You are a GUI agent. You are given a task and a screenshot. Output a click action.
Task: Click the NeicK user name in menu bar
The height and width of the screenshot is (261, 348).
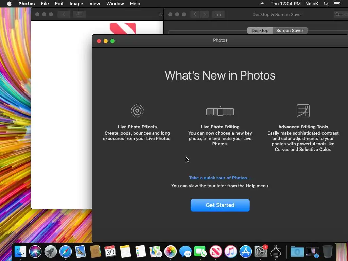pyautogui.click(x=312, y=4)
